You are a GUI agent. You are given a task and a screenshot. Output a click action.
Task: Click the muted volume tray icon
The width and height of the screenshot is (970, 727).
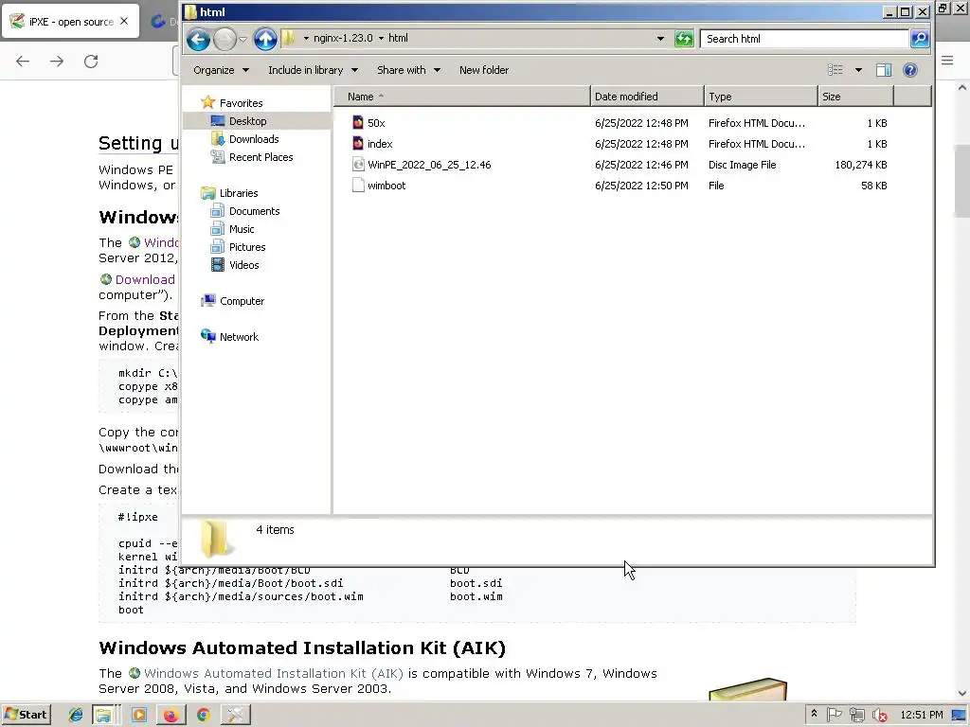880,715
